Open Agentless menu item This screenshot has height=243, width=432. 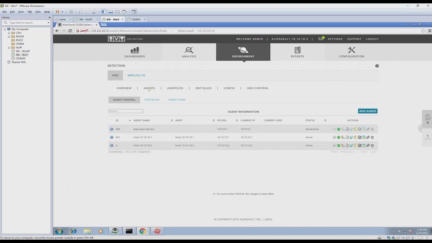click(x=175, y=88)
